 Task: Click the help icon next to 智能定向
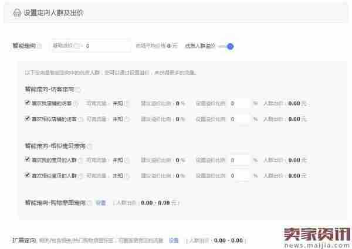40,46
